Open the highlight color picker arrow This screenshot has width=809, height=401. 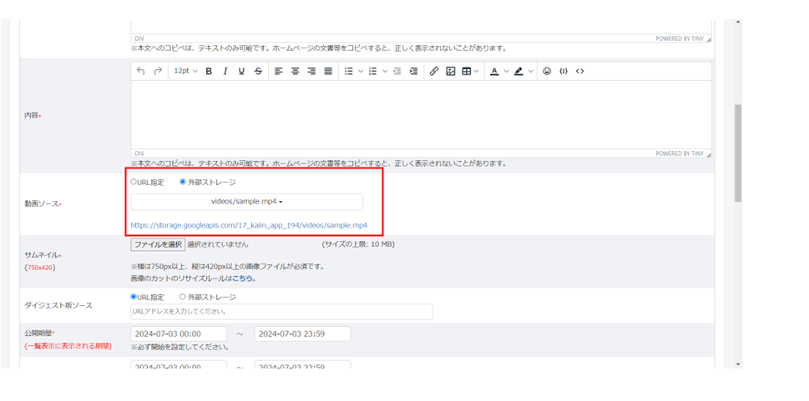(531, 72)
